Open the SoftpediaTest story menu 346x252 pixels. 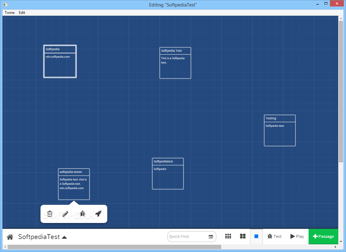point(42,237)
